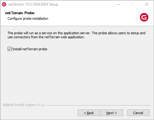Click the netTerrain icon in title bar

[4, 4]
